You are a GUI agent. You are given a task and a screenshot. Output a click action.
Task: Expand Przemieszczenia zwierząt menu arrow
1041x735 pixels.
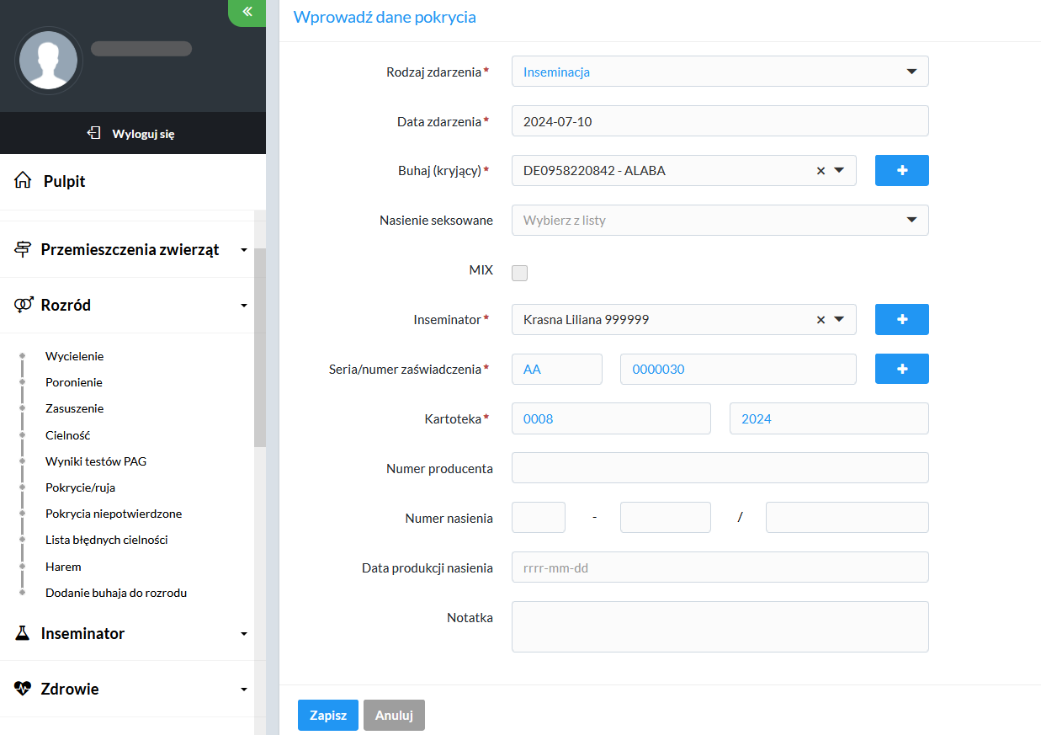[244, 250]
